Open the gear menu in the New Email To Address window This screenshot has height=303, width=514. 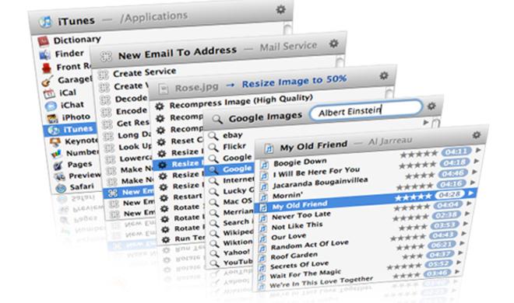click(333, 44)
